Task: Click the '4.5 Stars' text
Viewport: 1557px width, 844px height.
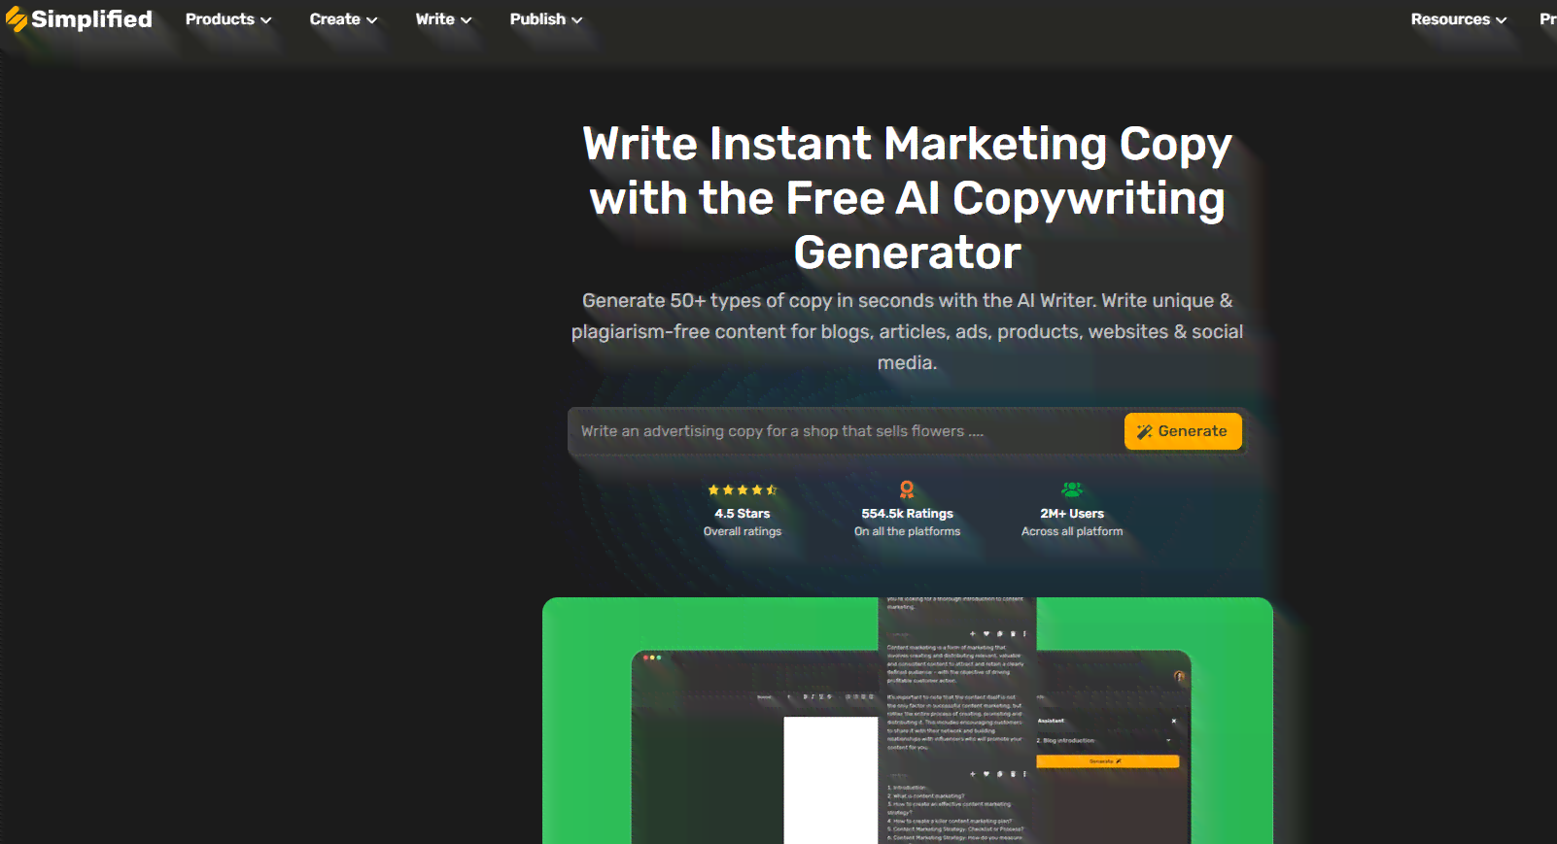Action: 743,514
